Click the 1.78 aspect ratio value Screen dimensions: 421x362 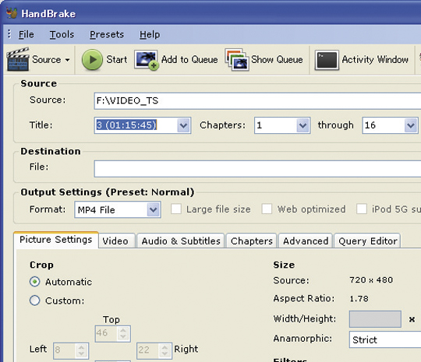359,299
